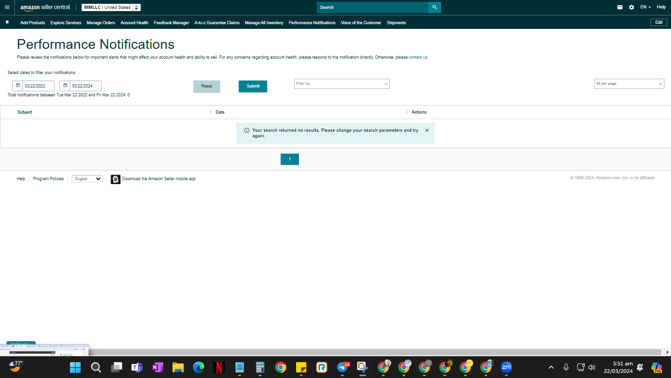Open Calculator from taskbar
This screenshot has height=378, width=671.
(x=260, y=367)
